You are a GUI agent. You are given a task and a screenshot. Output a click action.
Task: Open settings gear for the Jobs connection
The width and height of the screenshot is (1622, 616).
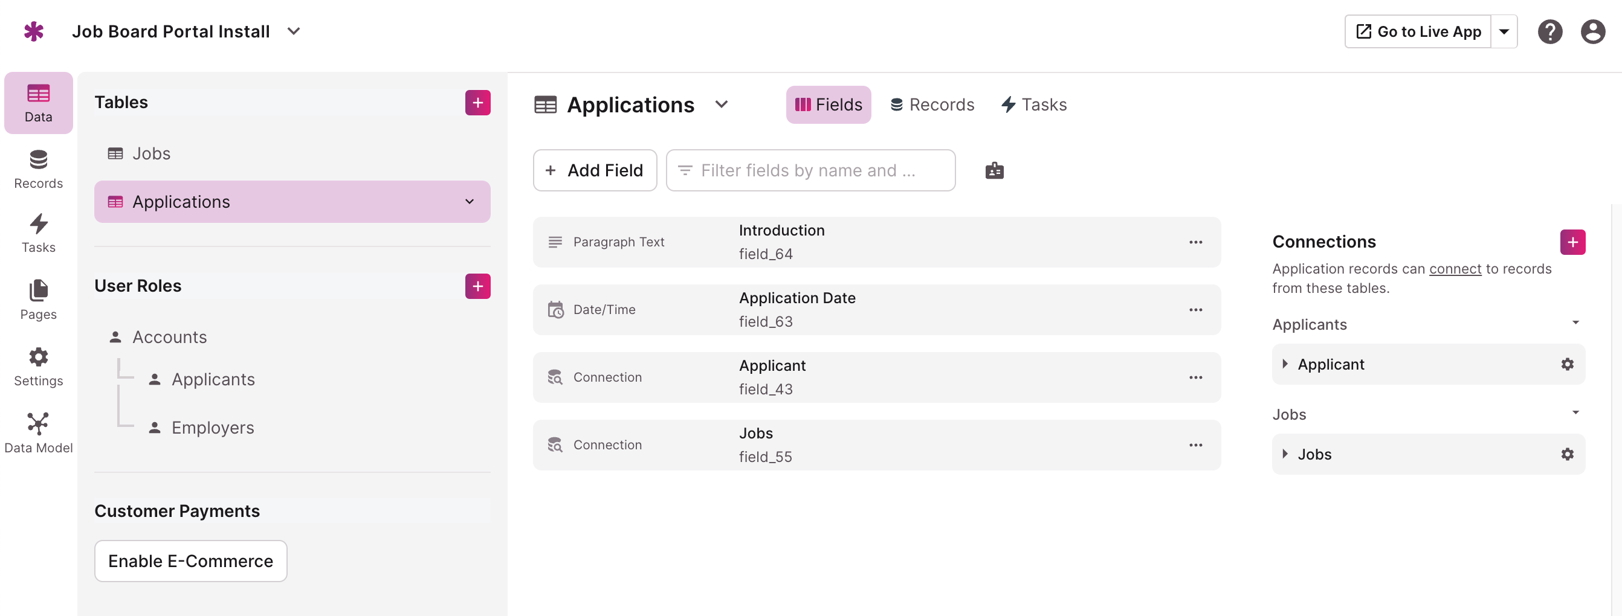pyautogui.click(x=1567, y=454)
